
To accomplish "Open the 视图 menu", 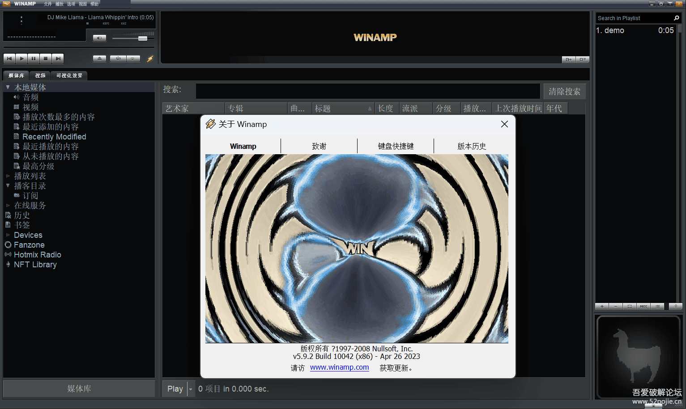I will tap(83, 4).
